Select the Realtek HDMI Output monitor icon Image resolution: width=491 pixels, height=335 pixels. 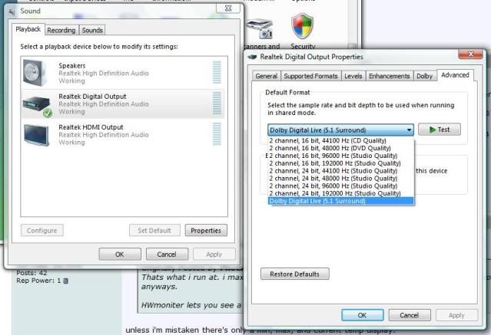click(36, 135)
